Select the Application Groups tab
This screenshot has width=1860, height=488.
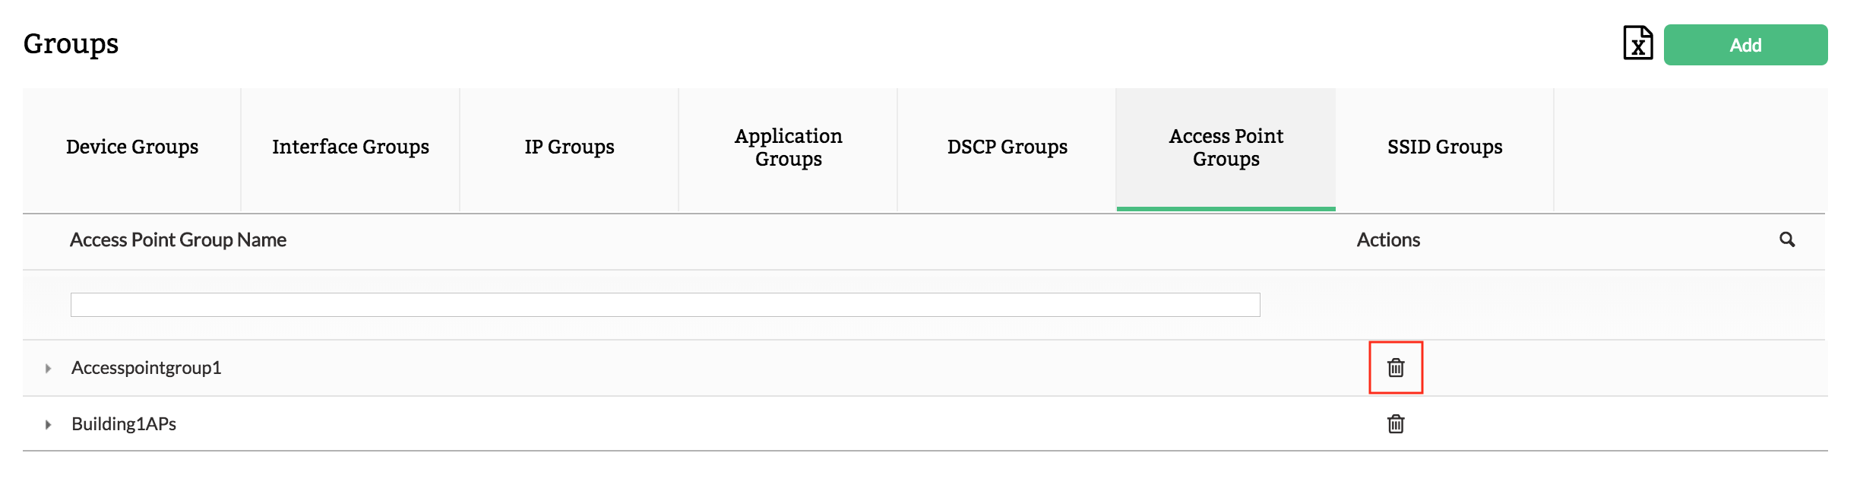coord(788,147)
